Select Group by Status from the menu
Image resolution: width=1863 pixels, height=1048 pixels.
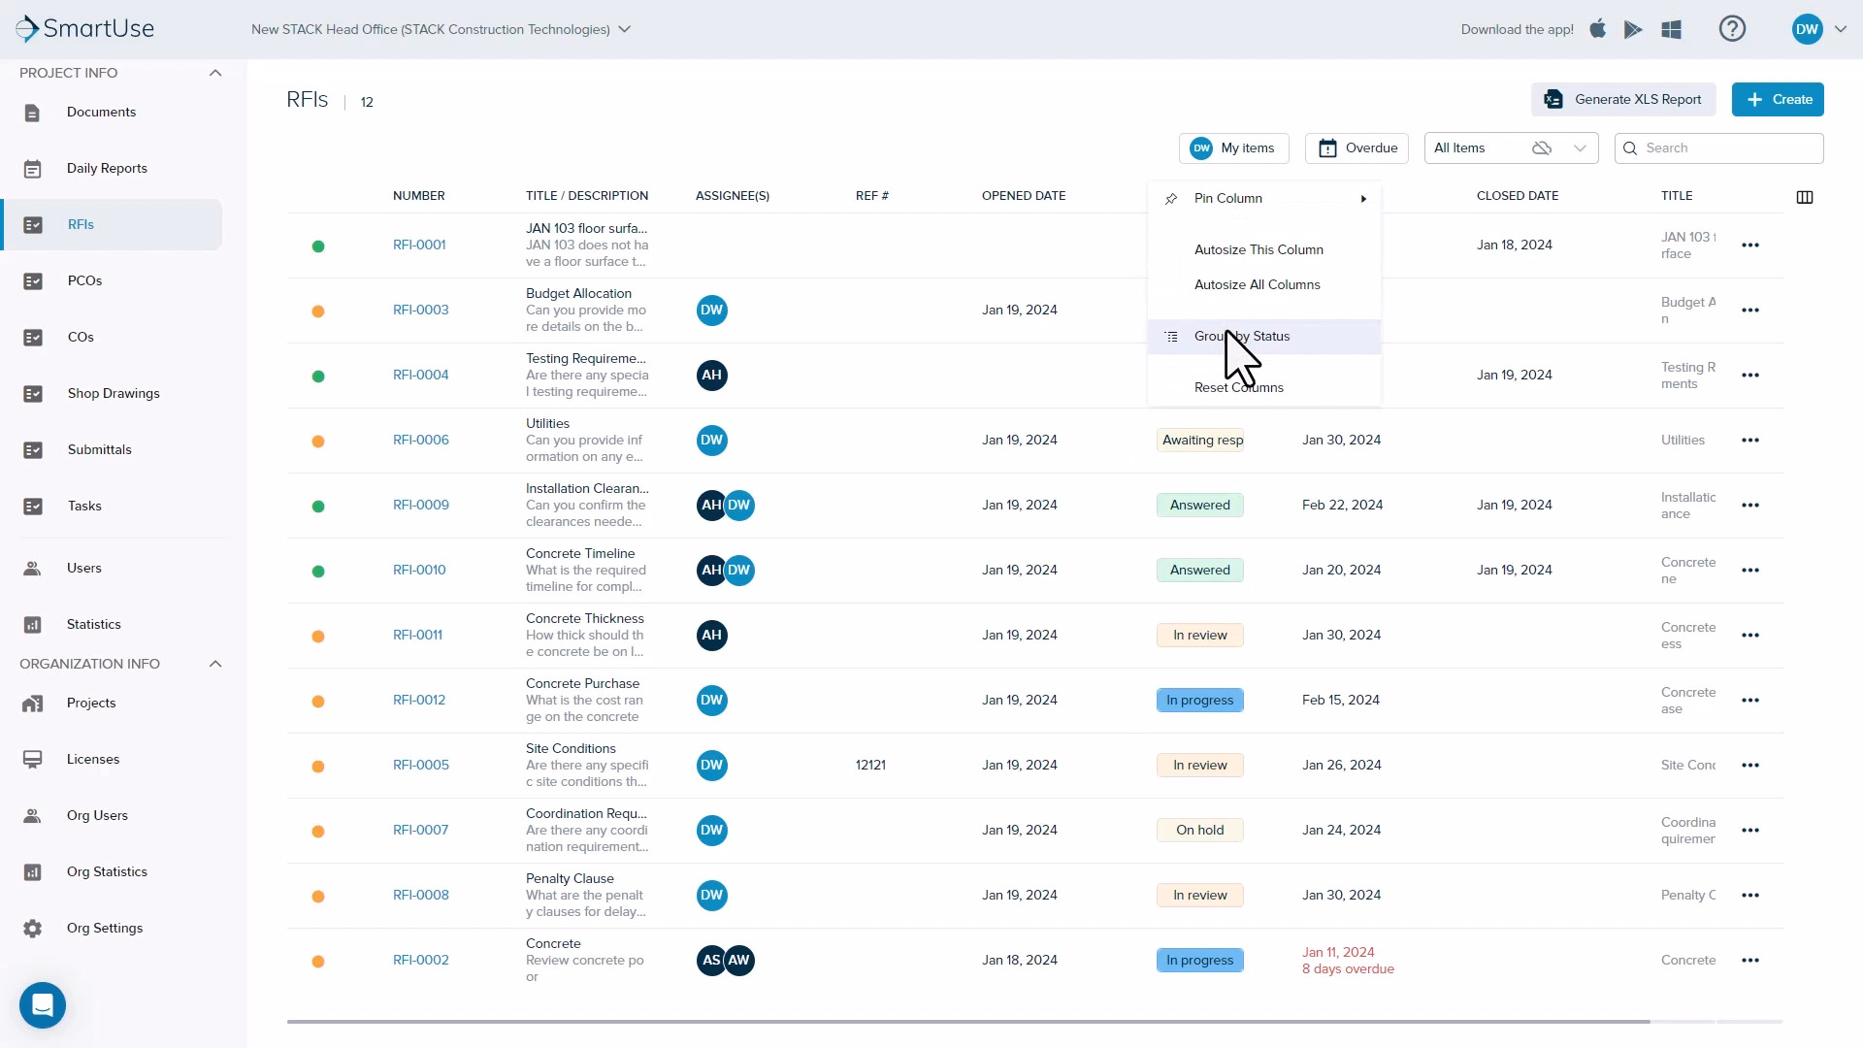click(1242, 336)
